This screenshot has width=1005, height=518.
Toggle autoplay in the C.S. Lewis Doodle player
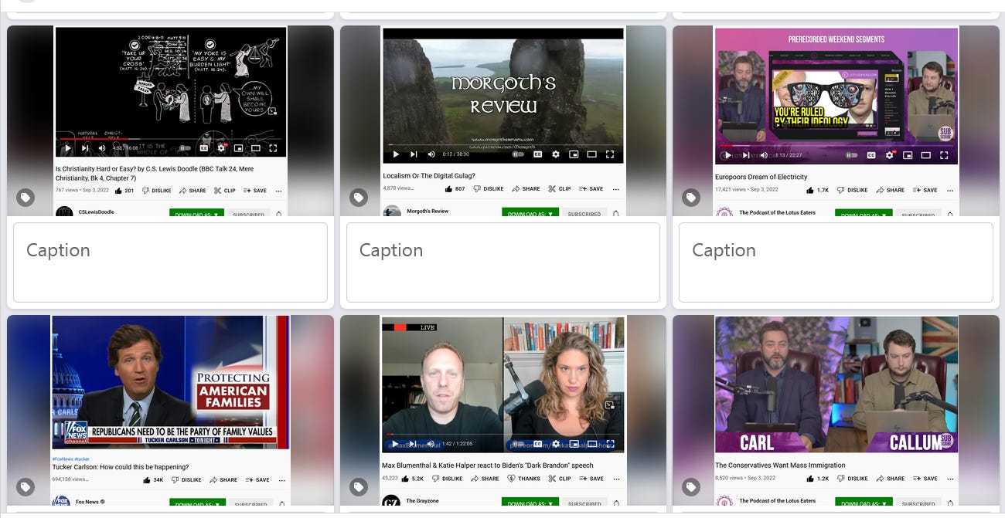(x=185, y=148)
